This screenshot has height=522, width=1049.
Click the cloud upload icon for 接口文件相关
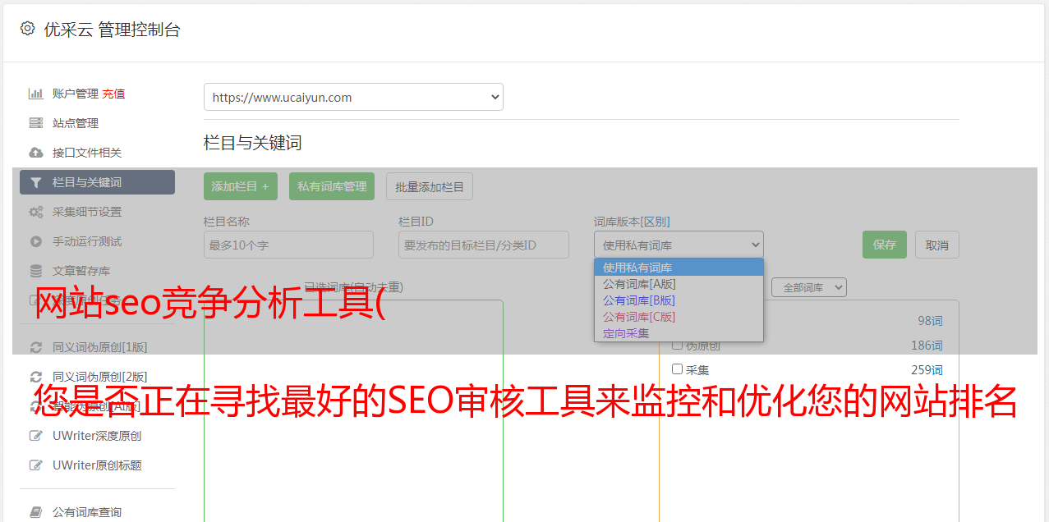click(36, 153)
